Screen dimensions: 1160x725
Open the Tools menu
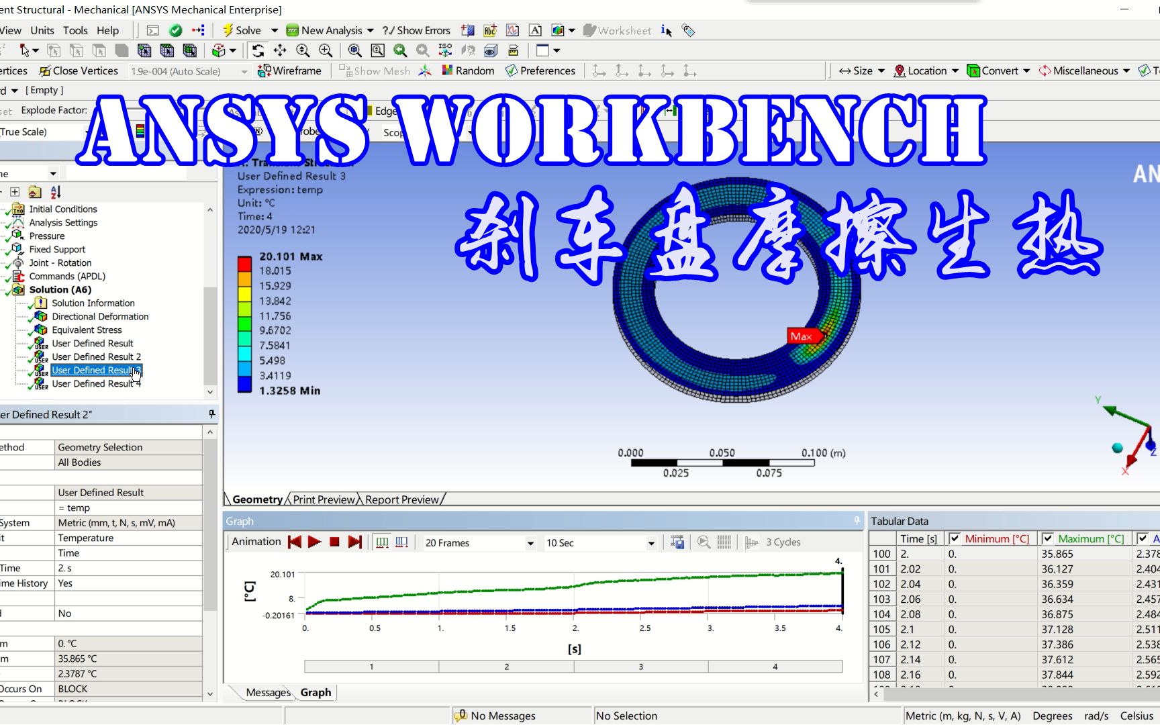[75, 30]
